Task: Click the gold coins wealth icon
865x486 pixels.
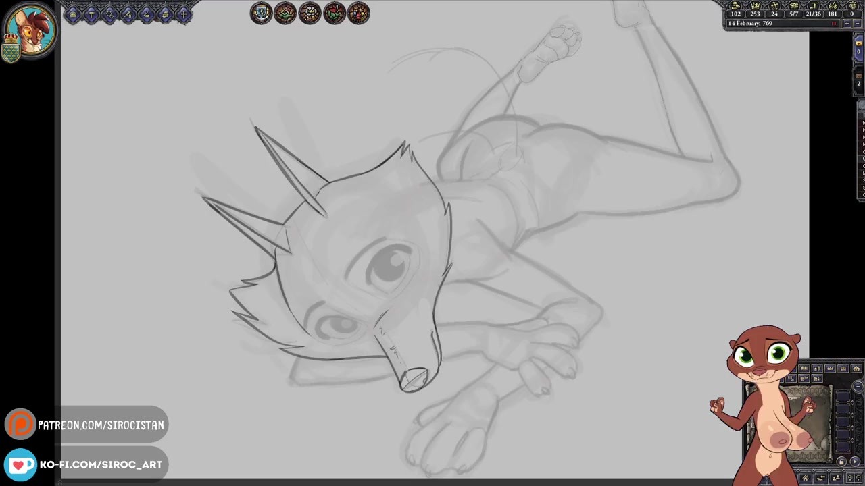Action: (735, 5)
